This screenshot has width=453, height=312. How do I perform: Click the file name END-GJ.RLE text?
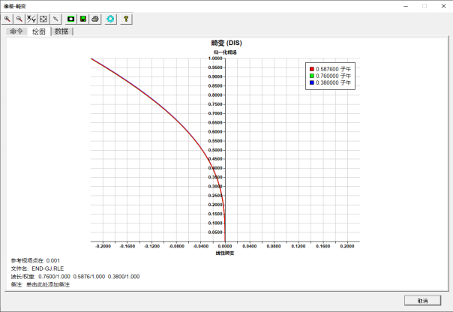point(48,268)
